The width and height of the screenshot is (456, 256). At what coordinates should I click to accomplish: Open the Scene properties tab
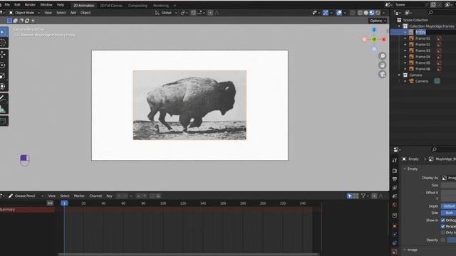click(394, 196)
